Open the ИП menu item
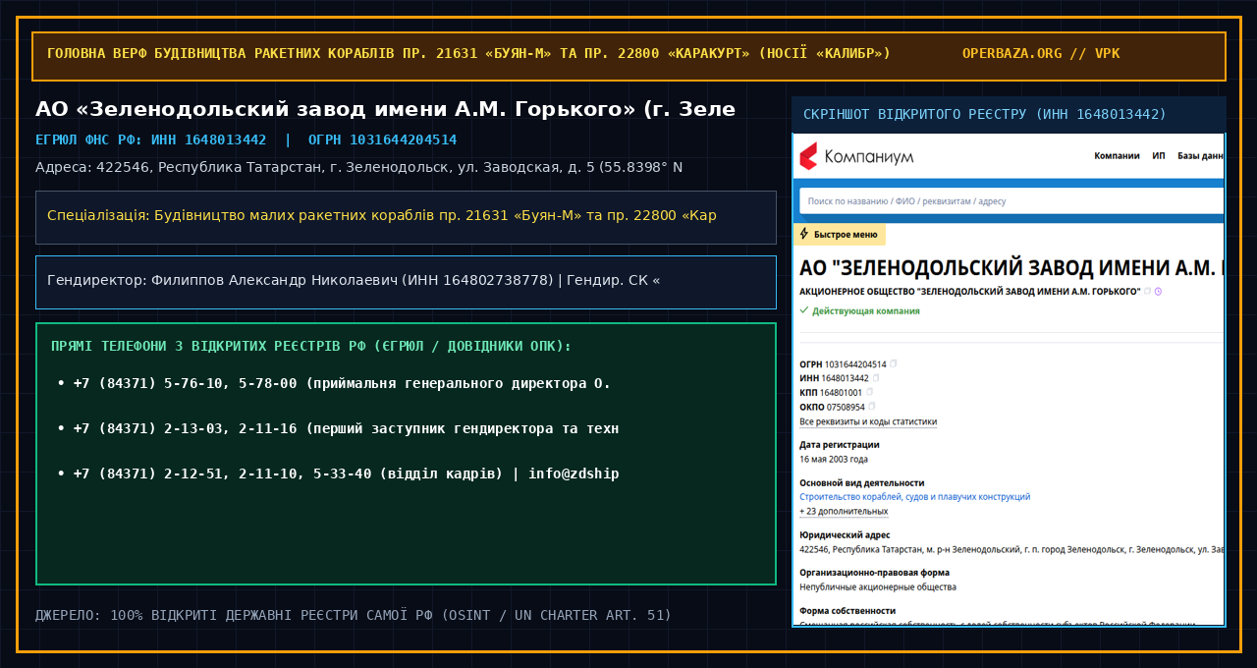 point(1159,155)
